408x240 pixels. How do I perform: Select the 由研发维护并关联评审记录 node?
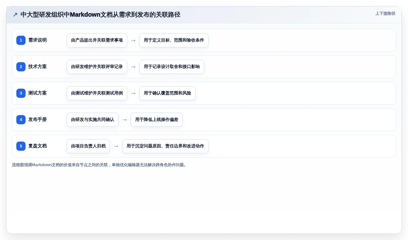click(97, 67)
